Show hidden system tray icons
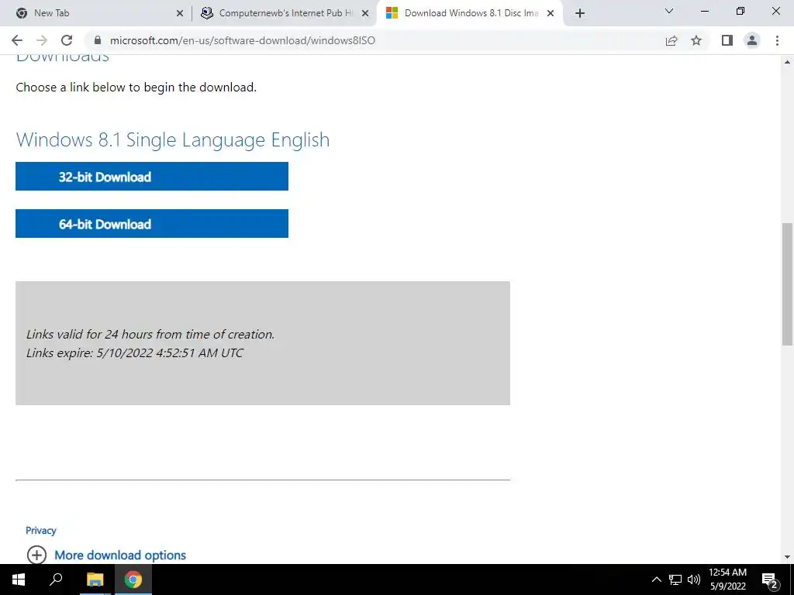 click(656, 580)
